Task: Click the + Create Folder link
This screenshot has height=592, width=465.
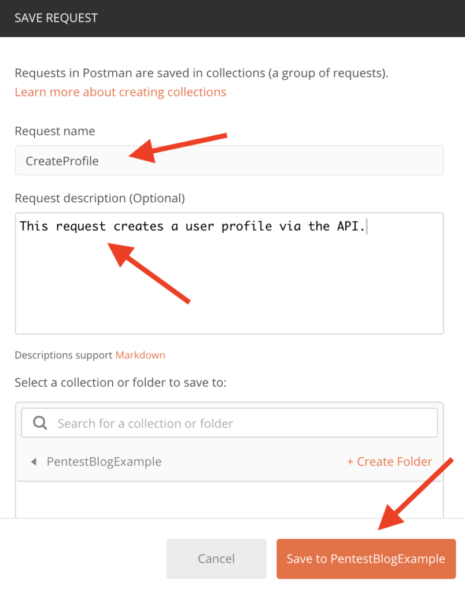Action: 389,461
